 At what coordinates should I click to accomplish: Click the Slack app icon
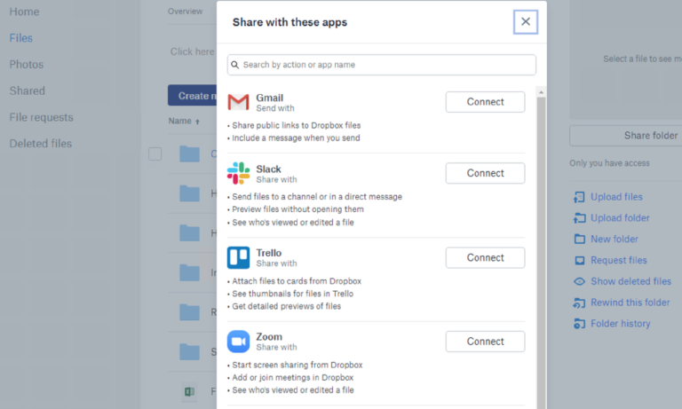pyautogui.click(x=238, y=173)
